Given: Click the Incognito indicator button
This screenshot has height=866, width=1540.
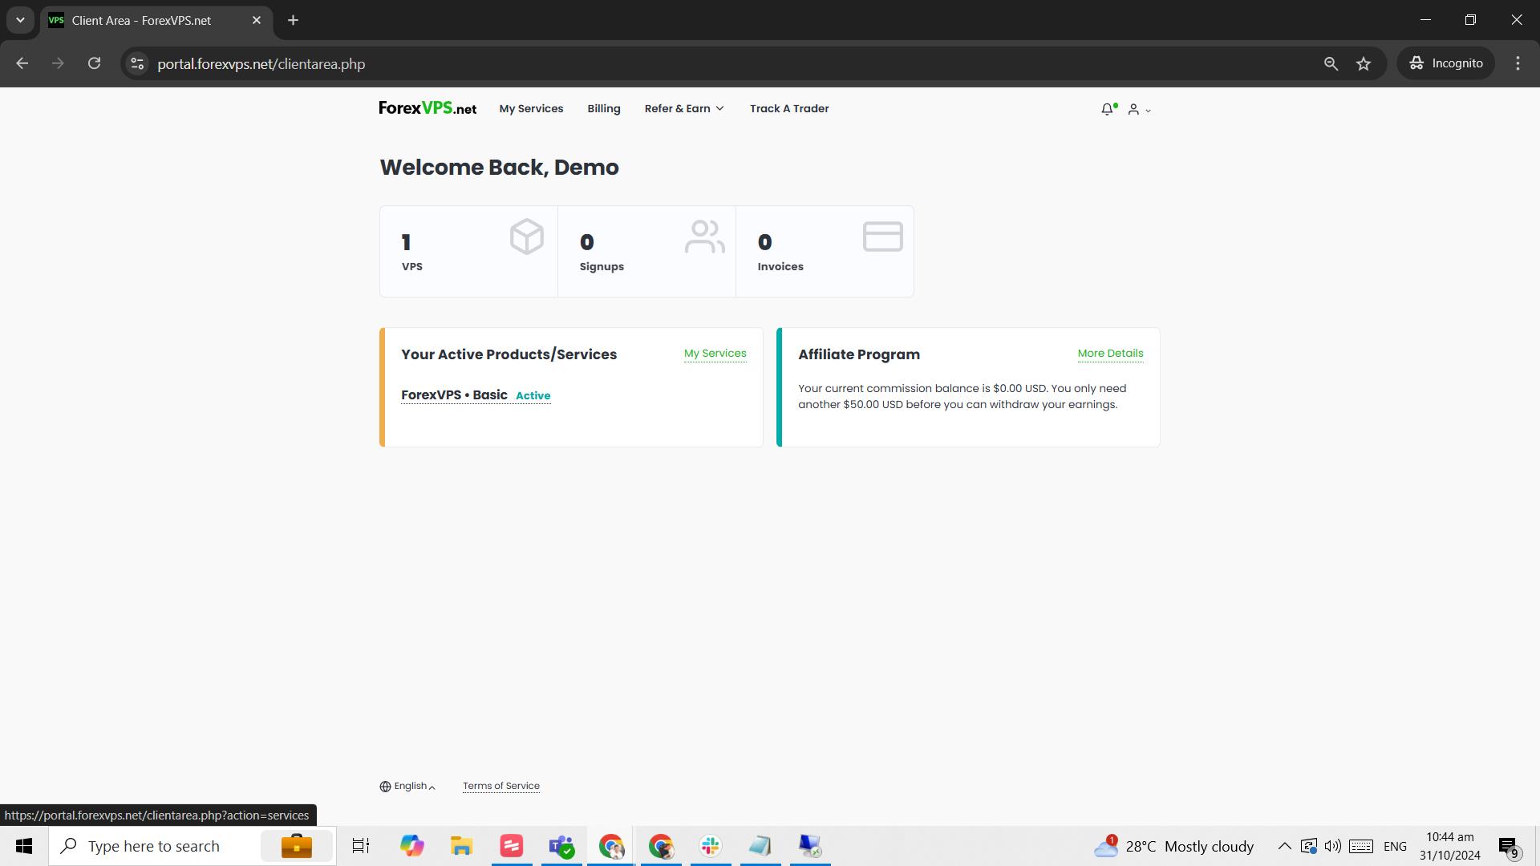Looking at the screenshot, I should click(x=1446, y=63).
